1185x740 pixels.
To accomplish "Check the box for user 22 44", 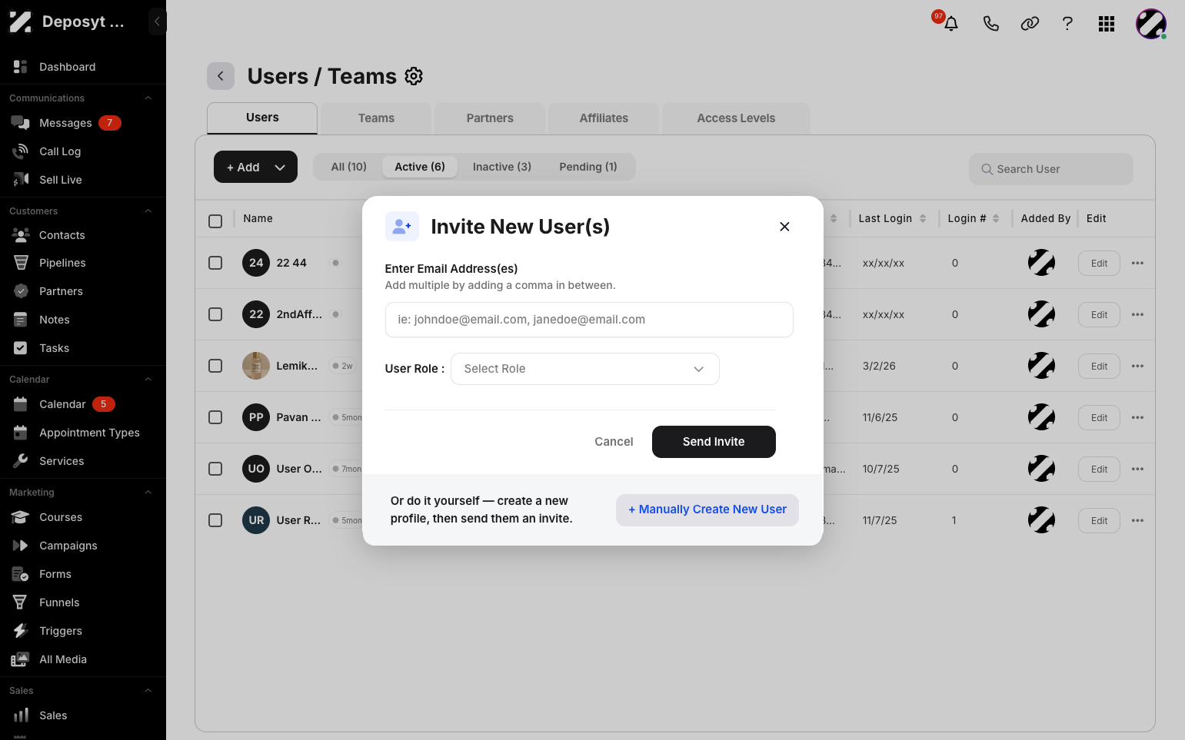I will coord(215,263).
